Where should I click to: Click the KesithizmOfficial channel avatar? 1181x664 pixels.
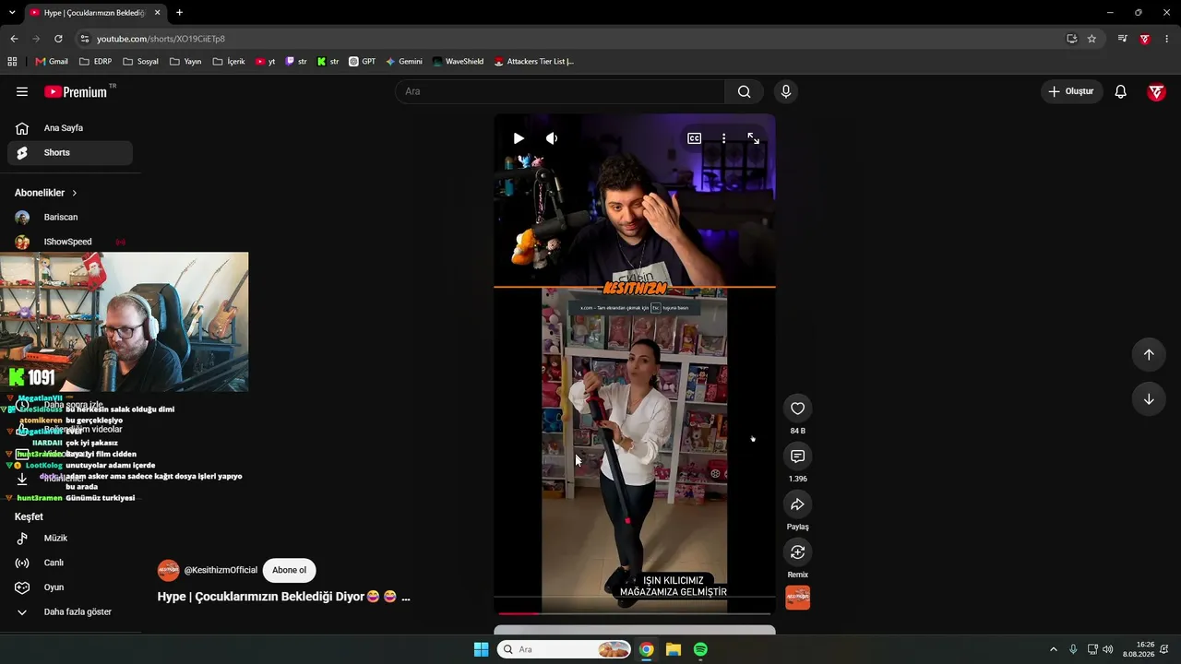tap(168, 570)
